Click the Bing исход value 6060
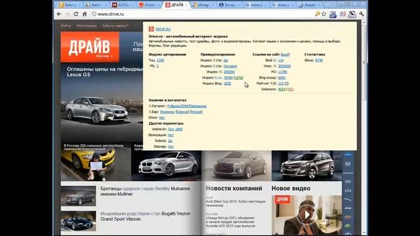Viewport: 420px width, 236px height. tap(282, 77)
